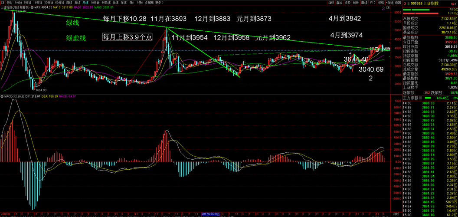Click the 最高指数 3929.53 row
The width and height of the screenshot is (458, 217).
pos(430,74)
